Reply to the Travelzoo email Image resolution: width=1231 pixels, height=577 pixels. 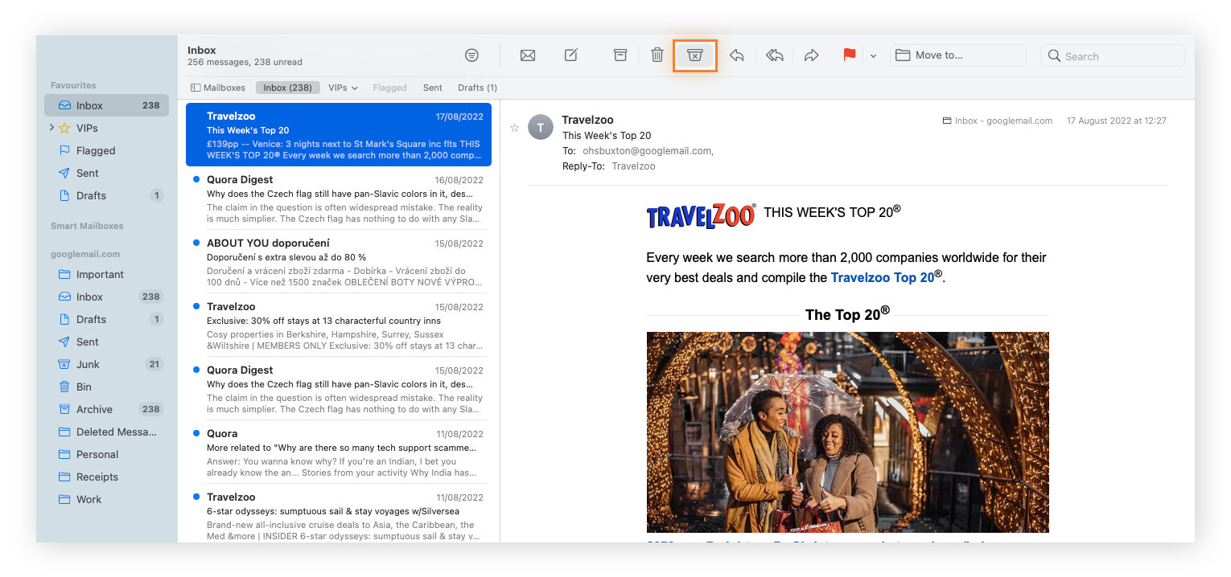coord(737,55)
